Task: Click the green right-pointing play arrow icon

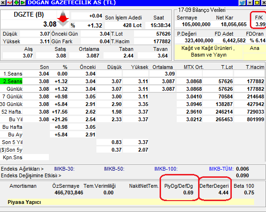Action: [23, 2]
